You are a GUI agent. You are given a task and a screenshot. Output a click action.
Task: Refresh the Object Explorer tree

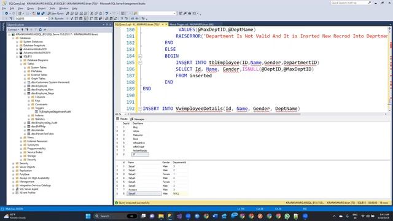click(40, 29)
